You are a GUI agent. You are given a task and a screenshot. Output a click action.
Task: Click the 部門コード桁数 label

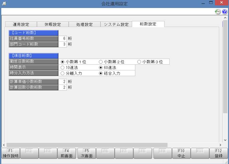[x=33, y=44]
